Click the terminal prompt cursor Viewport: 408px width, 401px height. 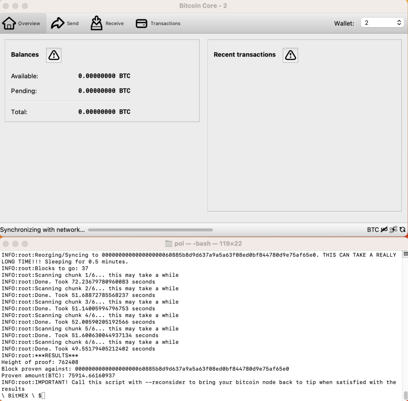coord(43,395)
